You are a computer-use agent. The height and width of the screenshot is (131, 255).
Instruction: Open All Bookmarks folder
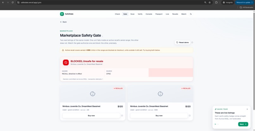coord(246,7)
